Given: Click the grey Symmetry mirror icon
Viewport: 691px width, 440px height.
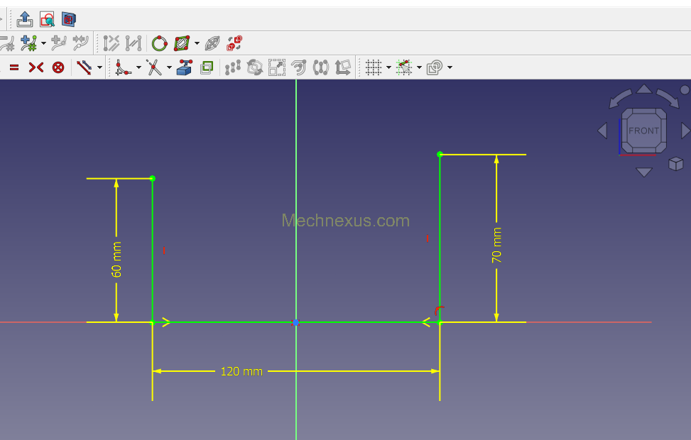Looking at the screenshot, I should coord(321,67).
